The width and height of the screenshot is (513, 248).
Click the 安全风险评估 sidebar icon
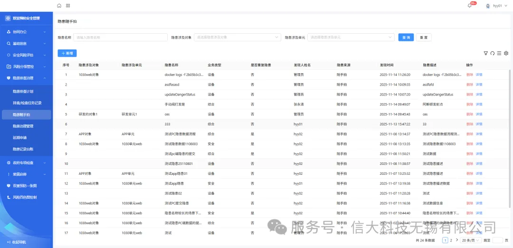(9, 55)
